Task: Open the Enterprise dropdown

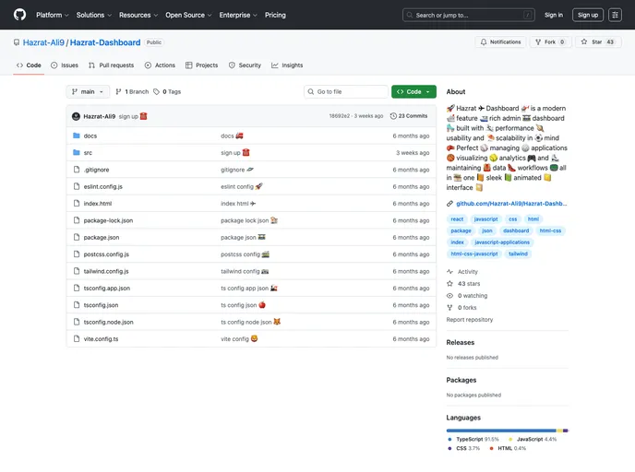Action: click(x=238, y=15)
